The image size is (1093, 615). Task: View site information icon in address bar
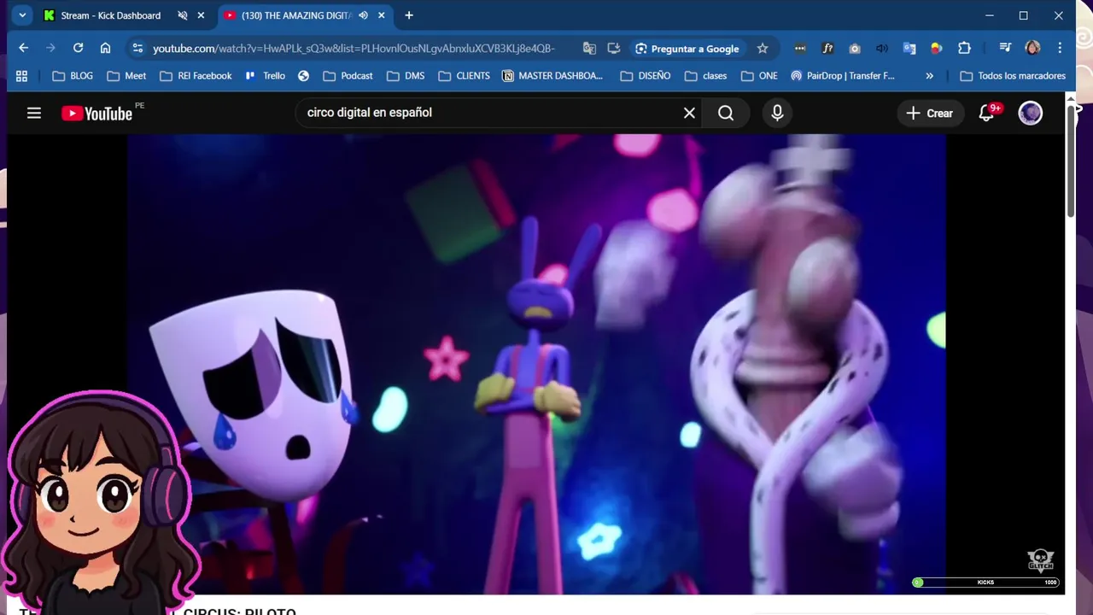(x=137, y=49)
